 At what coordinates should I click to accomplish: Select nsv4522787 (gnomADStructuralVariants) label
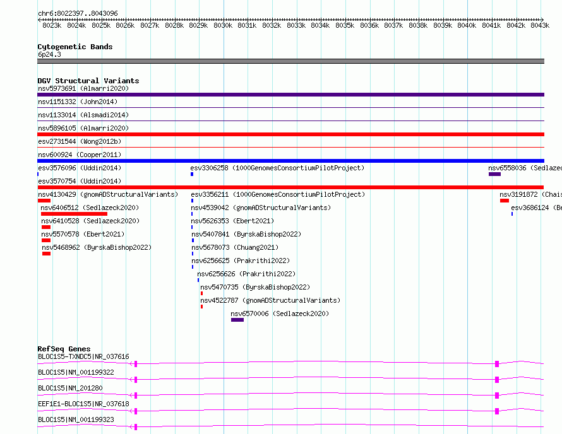point(270,300)
